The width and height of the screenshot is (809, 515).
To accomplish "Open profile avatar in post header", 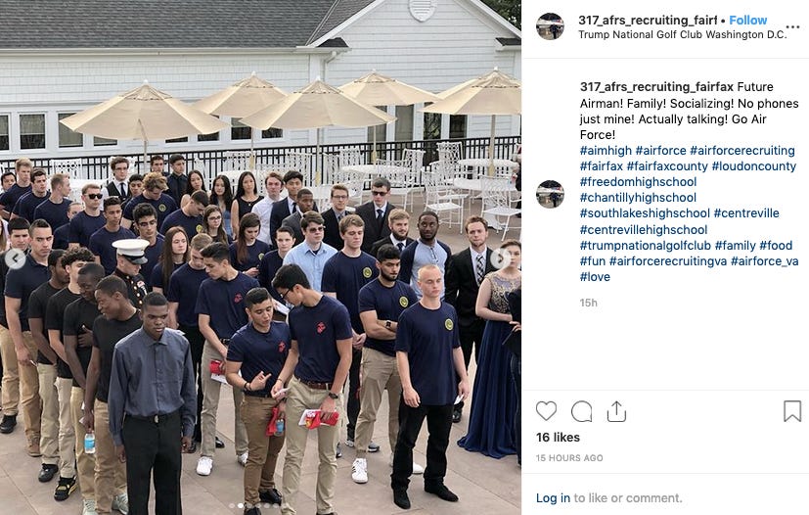I will coord(550,25).
